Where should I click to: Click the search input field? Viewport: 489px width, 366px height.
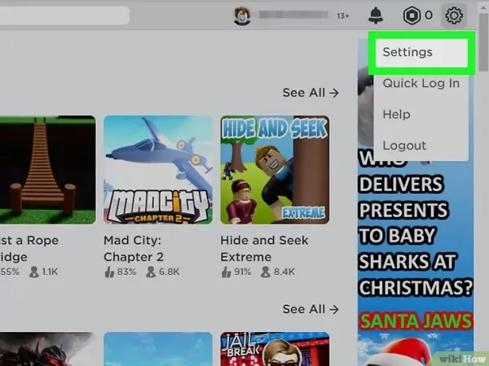click(65, 15)
